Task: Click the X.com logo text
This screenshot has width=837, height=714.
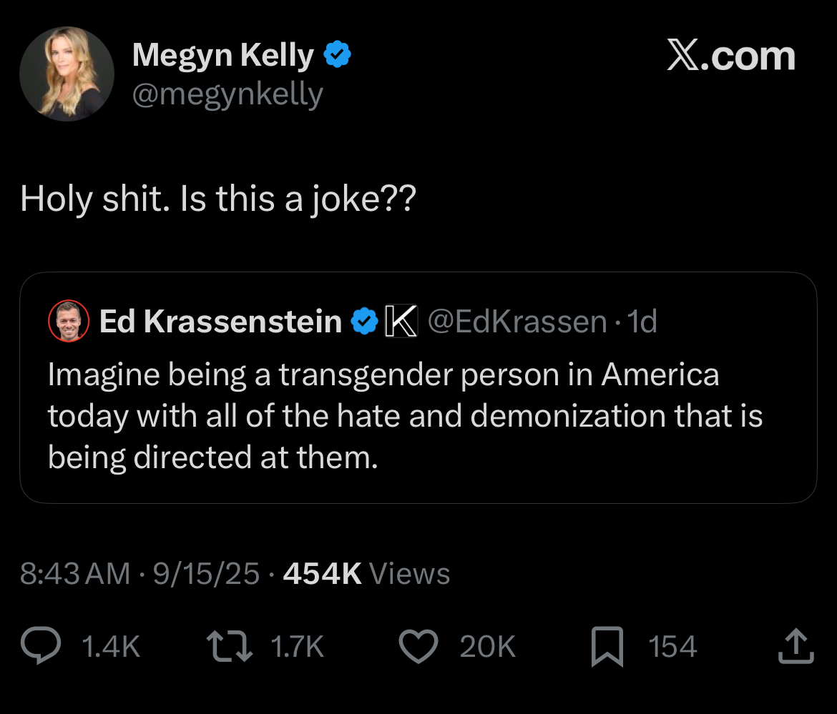Action: pos(730,56)
